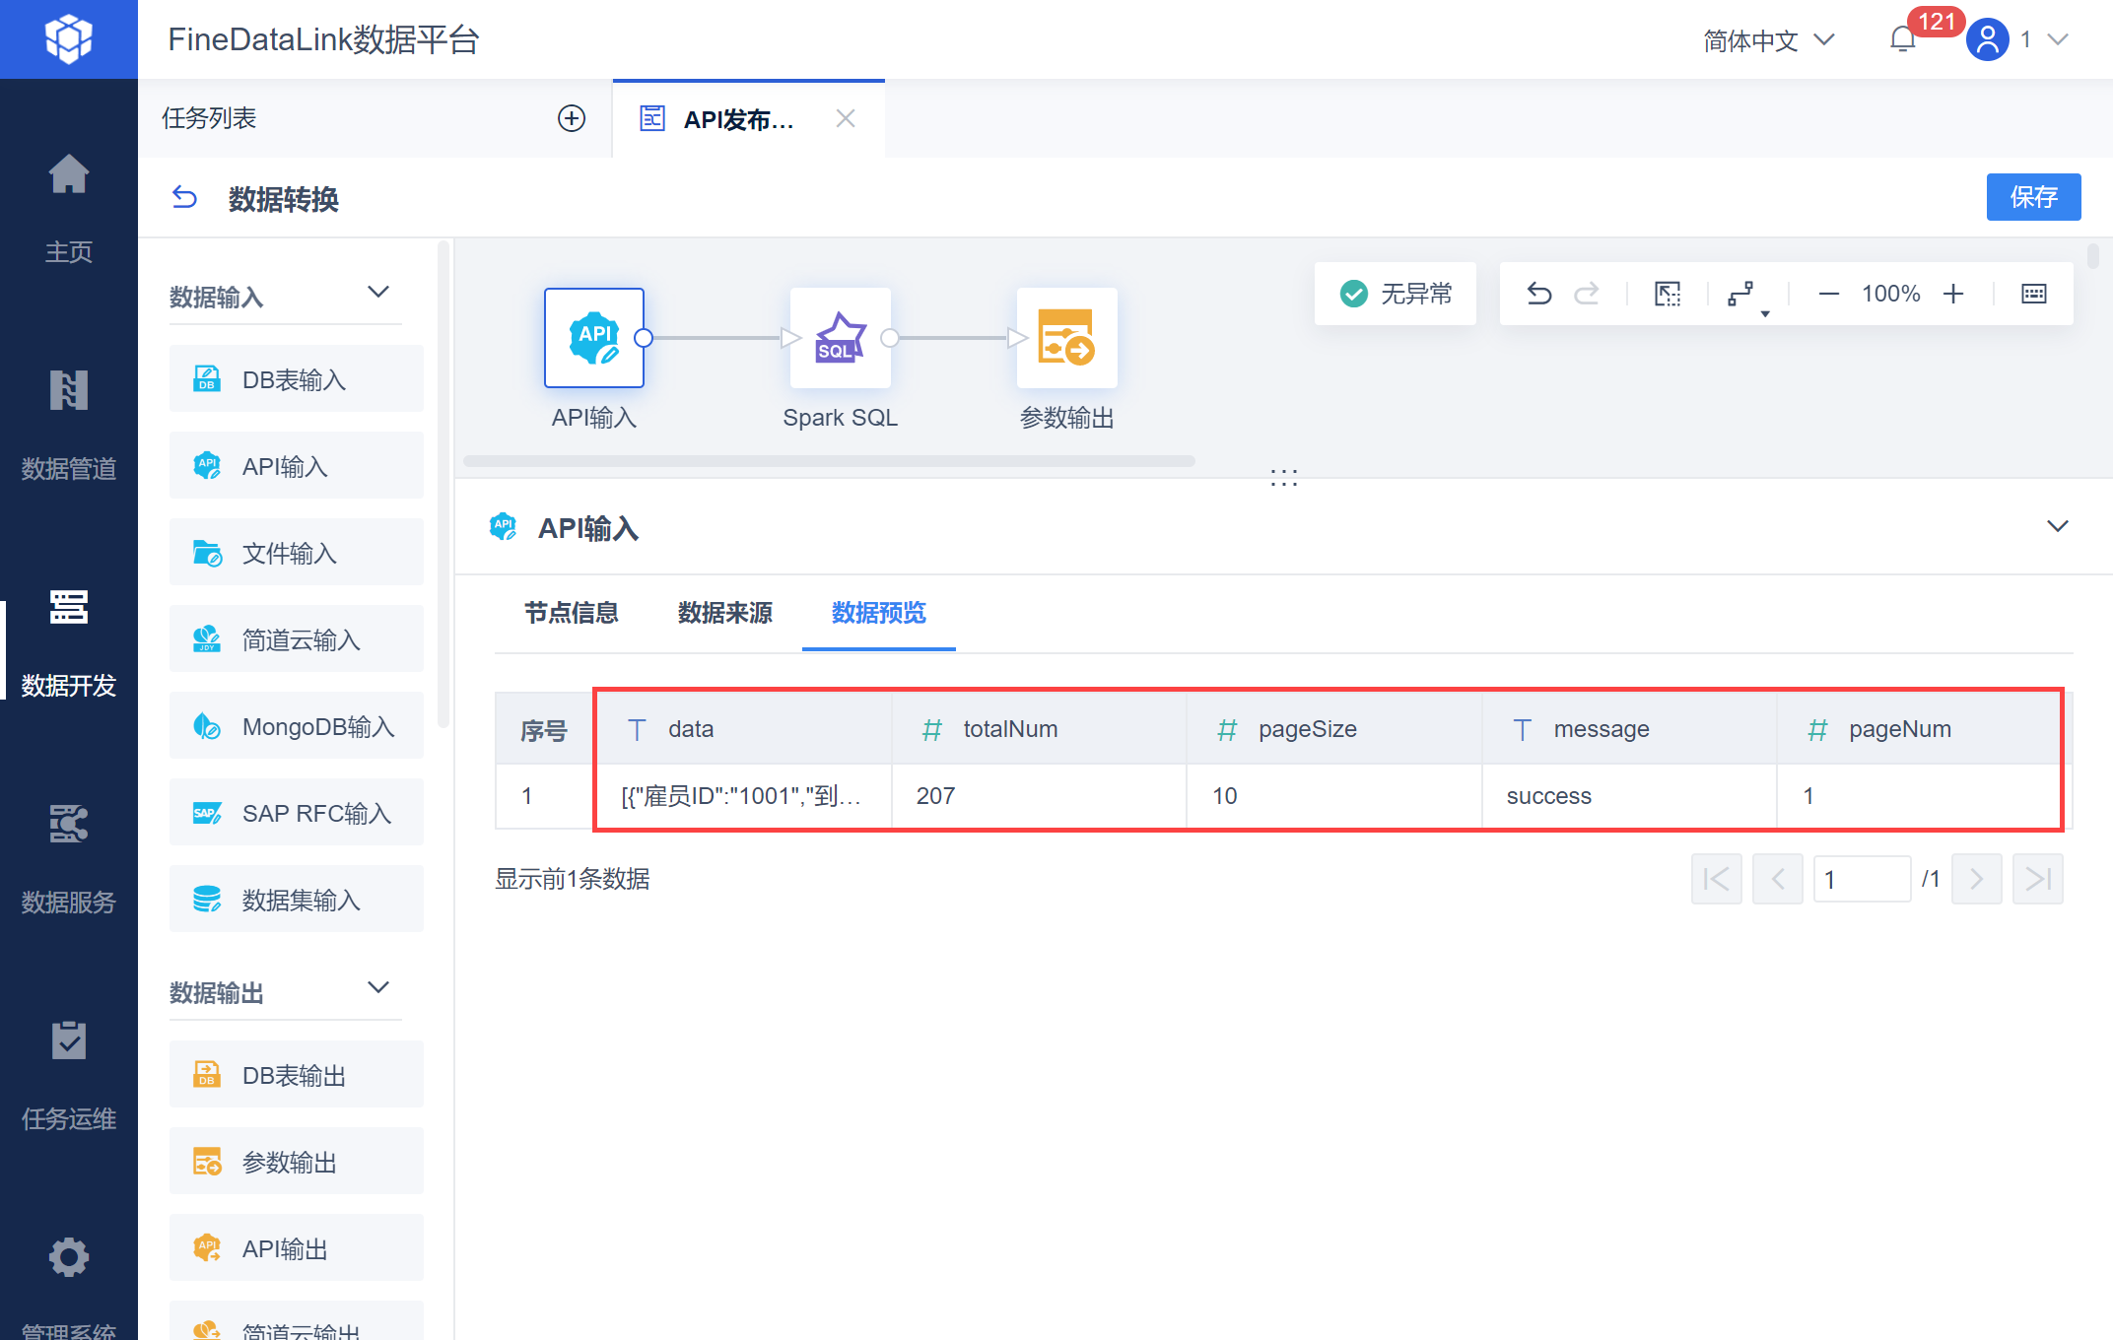Click the undo arrow in canvas toolbar
This screenshot has width=2113, height=1340.
pos(1538,294)
